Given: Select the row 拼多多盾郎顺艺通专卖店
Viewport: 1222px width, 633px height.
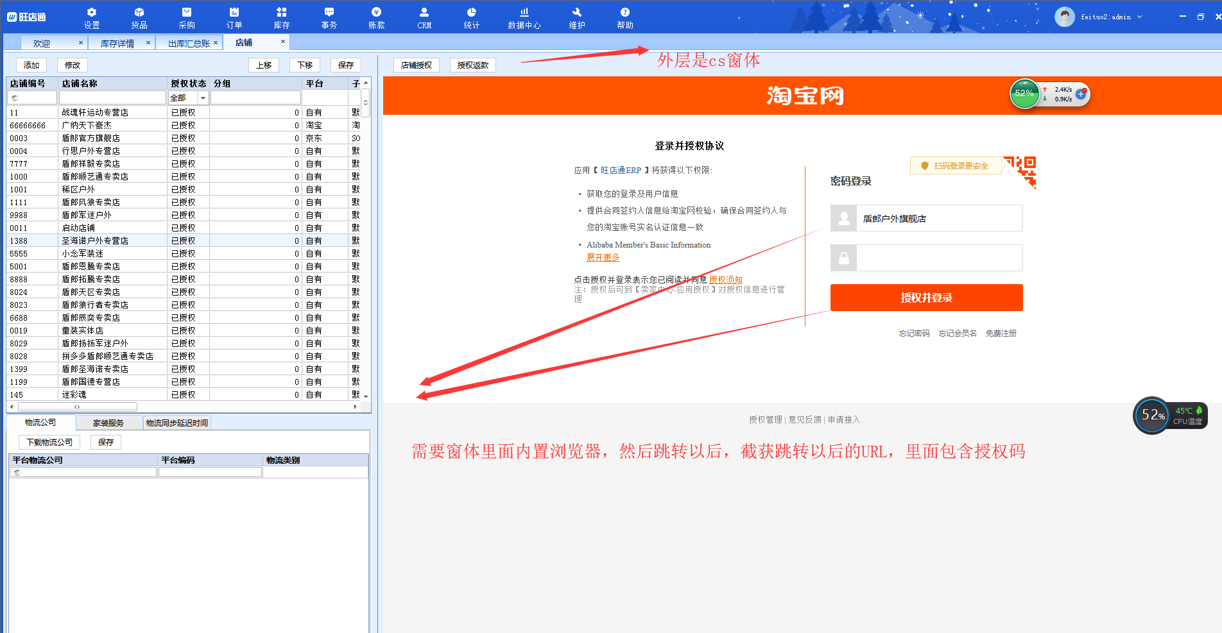Looking at the screenshot, I should click(184, 356).
